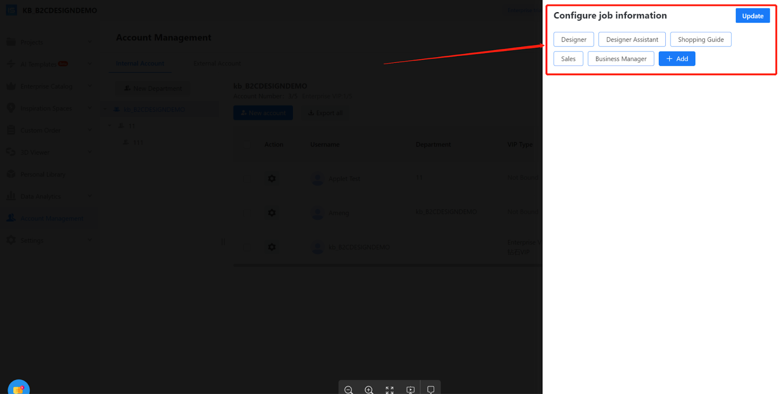Switch to the External Account tab

pos(217,63)
